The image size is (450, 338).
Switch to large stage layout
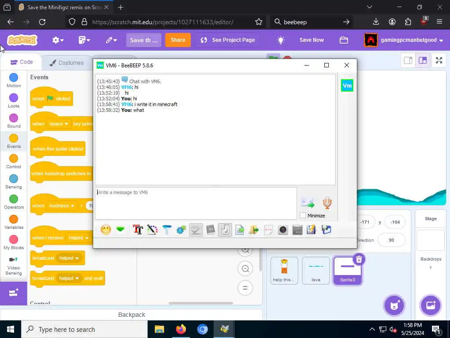(423, 60)
